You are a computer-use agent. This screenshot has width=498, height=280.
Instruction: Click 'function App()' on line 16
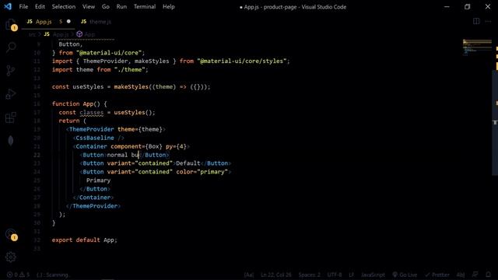[x=76, y=103]
